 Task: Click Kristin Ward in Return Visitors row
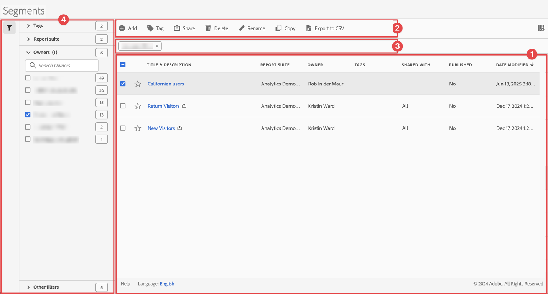click(x=321, y=106)
